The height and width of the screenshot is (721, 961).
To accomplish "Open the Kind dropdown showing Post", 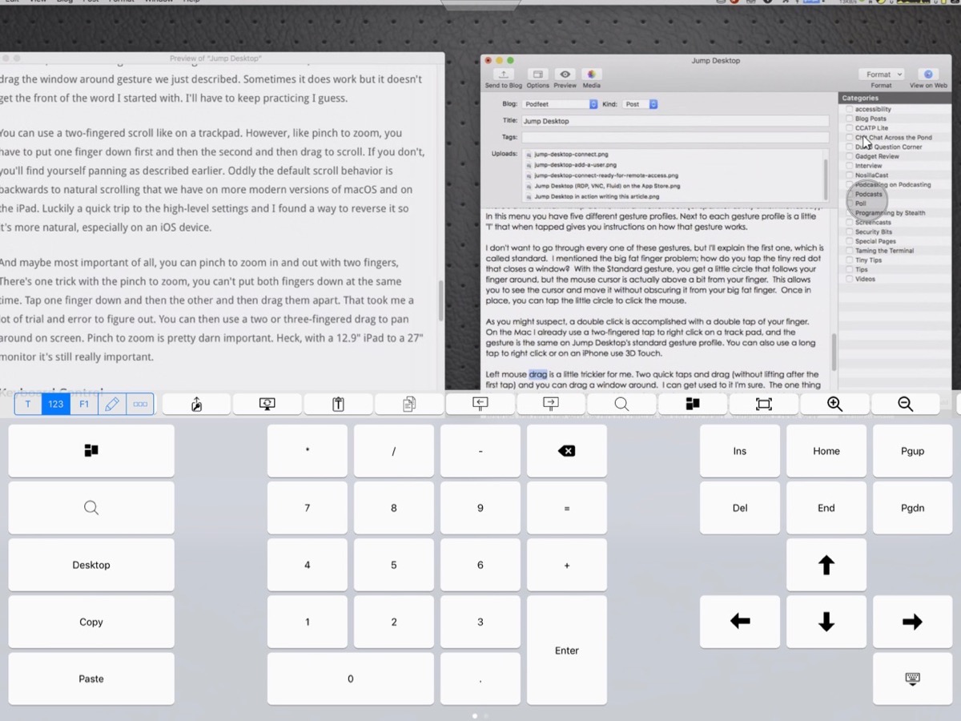I will 641,104.
